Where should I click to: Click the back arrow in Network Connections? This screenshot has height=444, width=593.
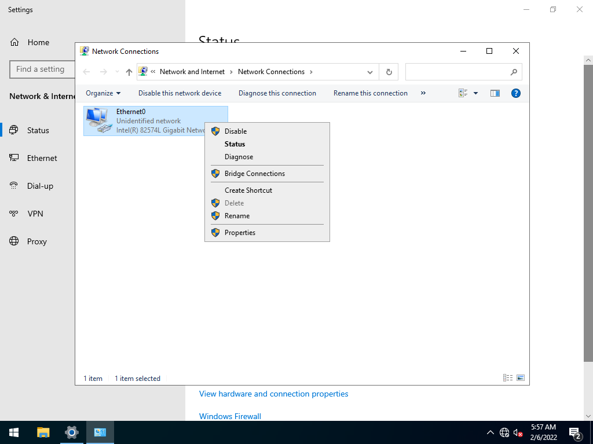(x=86, y=72)
